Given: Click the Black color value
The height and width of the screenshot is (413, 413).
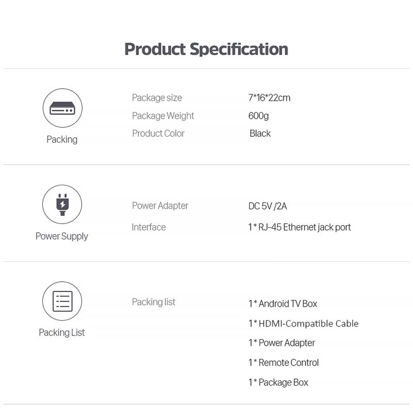Looking at the screenshot, I should [260, 134].
